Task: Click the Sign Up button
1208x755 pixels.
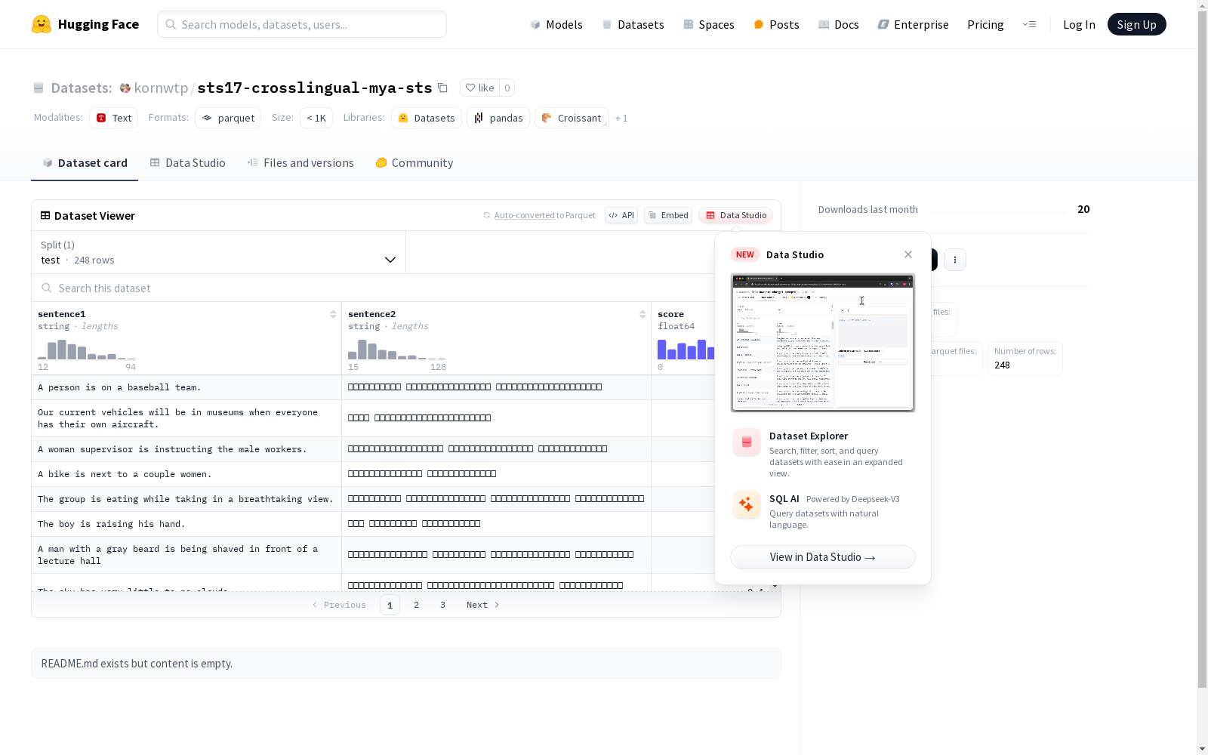Action: point(1136,24)
